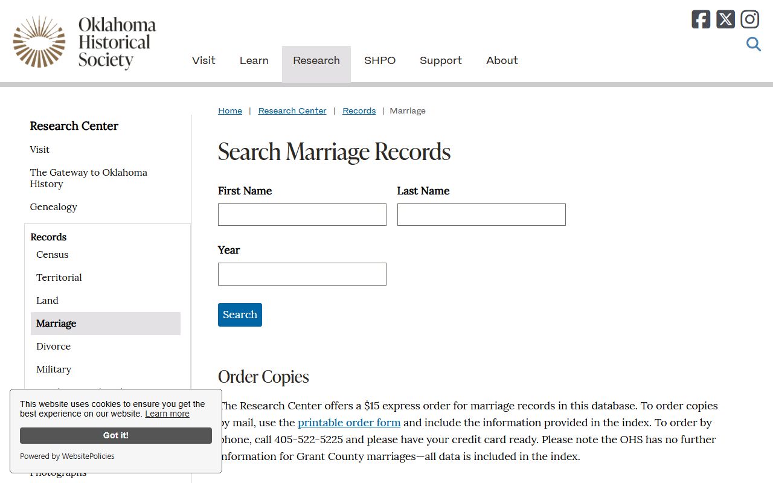Open Genealogy in the sidebar
The width and height of the screenshot is (773, 483).
coord(54,206)
